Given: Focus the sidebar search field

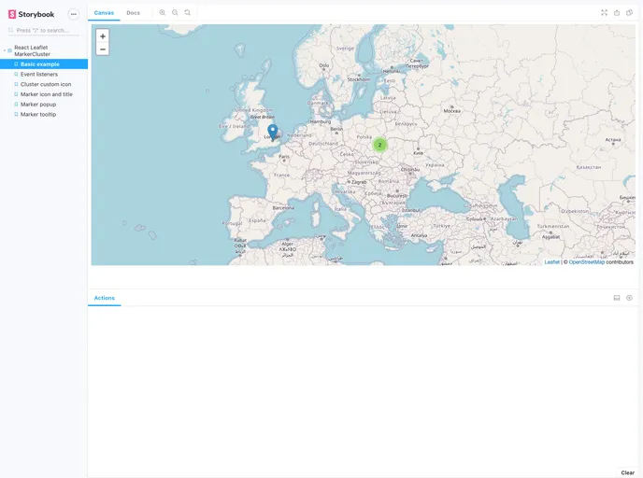Looking at the screenshot, I should pos(44,30).
